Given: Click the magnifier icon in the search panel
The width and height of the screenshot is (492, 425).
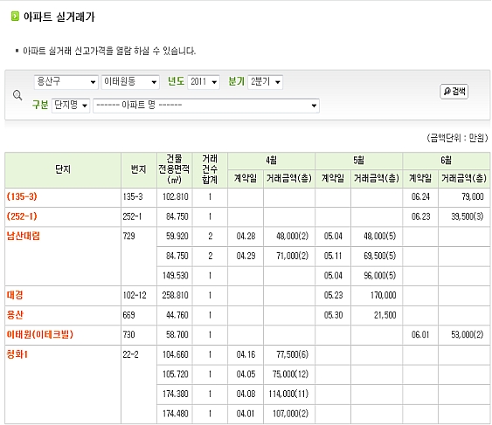Looking at the screenshot, I should click(17, 95).
